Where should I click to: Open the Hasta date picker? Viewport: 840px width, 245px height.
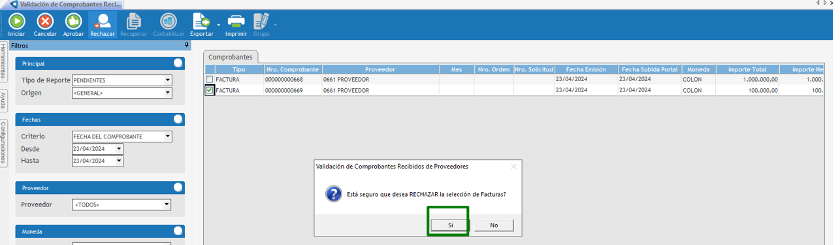[119, 161]
